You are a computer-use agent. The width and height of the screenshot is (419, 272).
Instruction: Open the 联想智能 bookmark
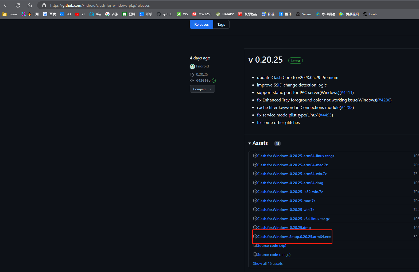[x=248, y=14]
